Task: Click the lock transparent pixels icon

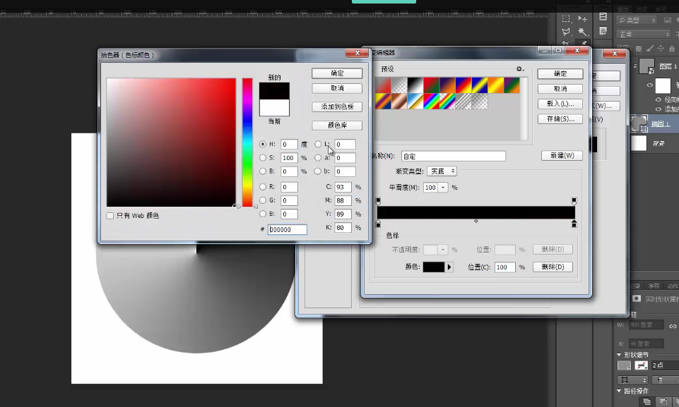Action: [x=638, y=49]
